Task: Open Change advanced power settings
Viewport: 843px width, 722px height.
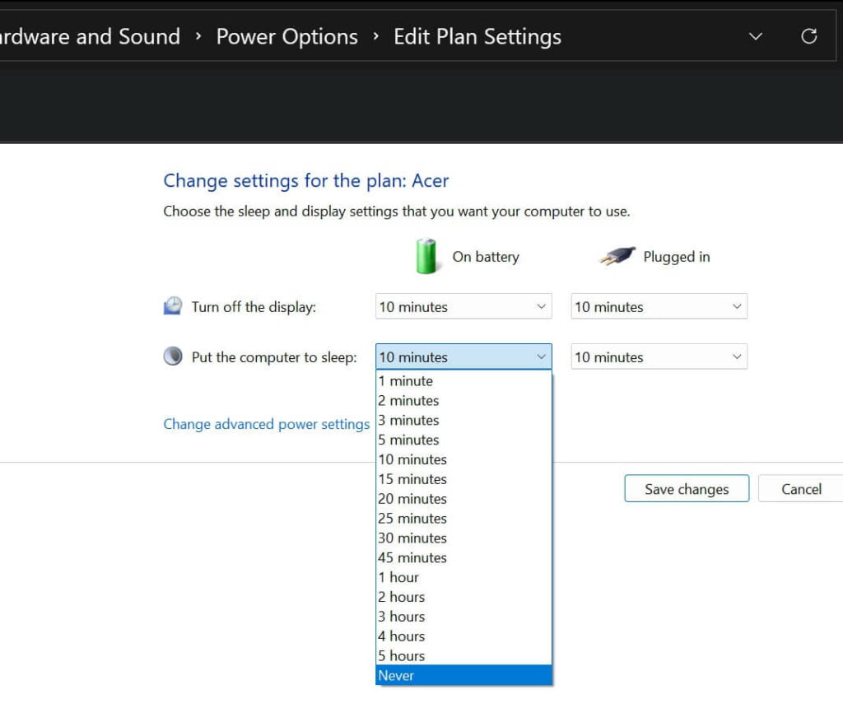Action: pyautogui.click(x=265, y=424)
